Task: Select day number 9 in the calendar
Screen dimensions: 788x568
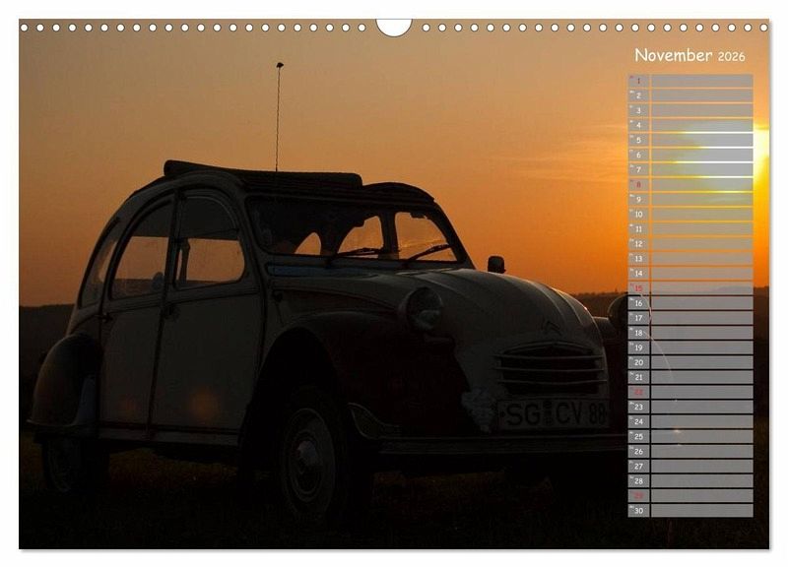Action: [638, 200]
